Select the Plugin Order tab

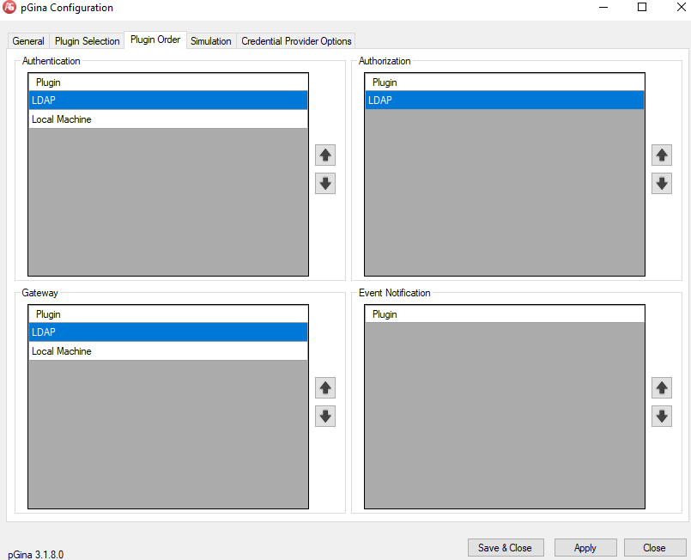tap(155, 40)
